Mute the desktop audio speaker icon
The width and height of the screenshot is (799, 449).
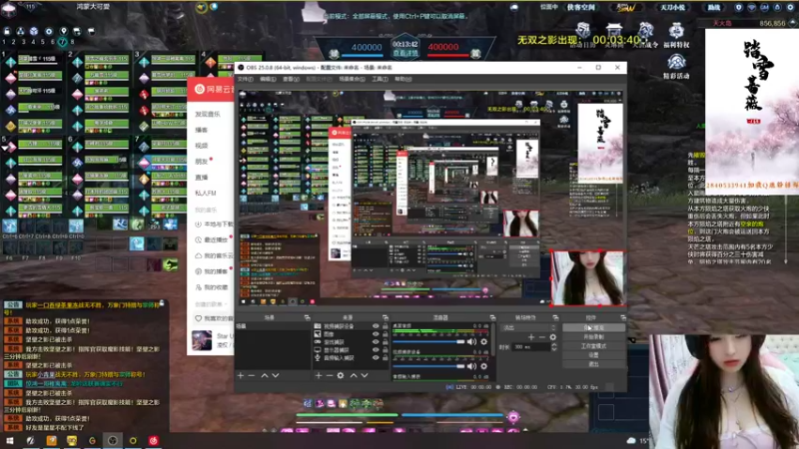click(471, 341)
